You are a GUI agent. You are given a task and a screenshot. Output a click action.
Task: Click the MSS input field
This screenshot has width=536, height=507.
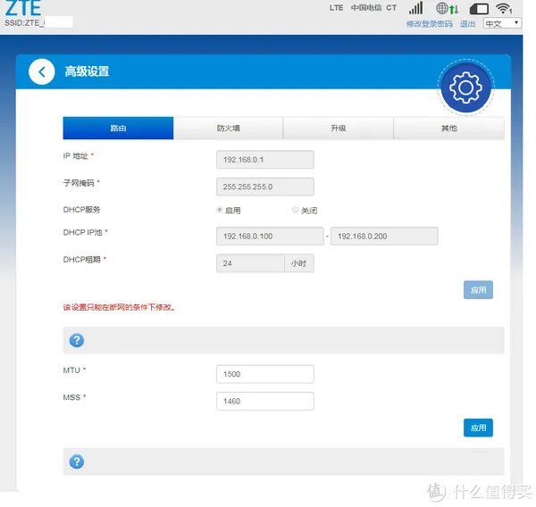click(265, 402)
